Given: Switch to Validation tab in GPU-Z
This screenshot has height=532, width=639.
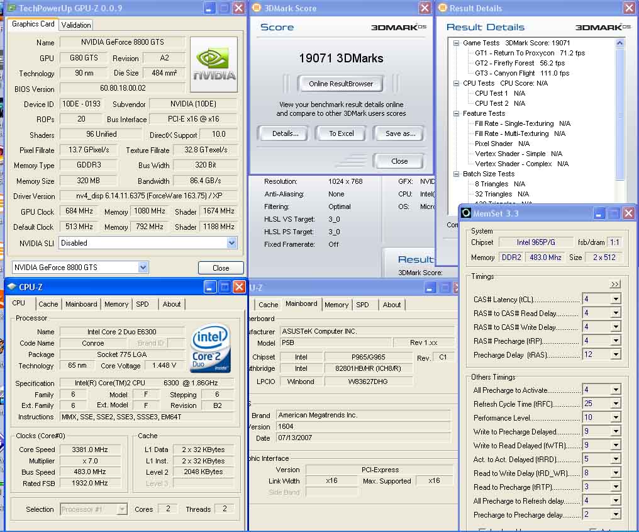Looking at the screenshot, I should (x=76, y=25).
